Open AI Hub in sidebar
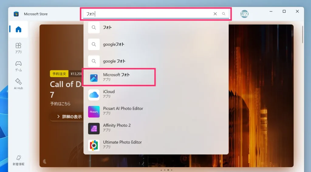The image size is (311, 172). click(19, 84)
